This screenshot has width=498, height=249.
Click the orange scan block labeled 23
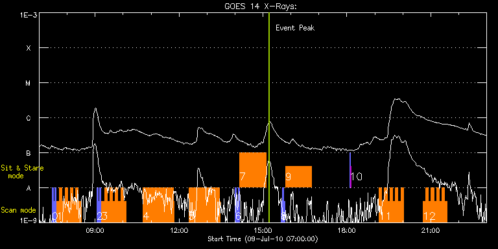(113, 205)
